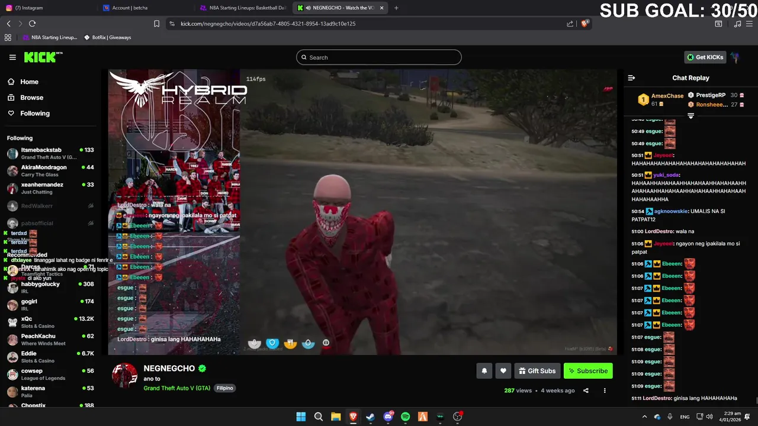The height and width of the screenshot is (426, 758).
Task: Open File Explorer from taskbar
Action: point(336,417)
